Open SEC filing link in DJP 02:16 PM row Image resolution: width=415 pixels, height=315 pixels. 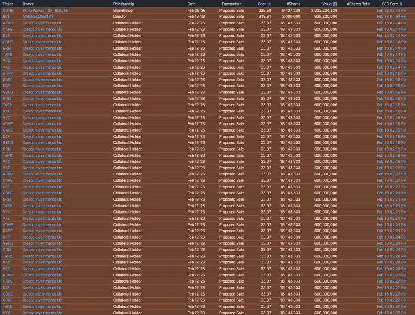pos(391,86)
